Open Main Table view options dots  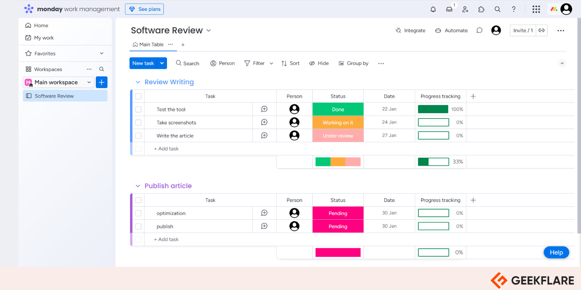click(x=170, y=45)
